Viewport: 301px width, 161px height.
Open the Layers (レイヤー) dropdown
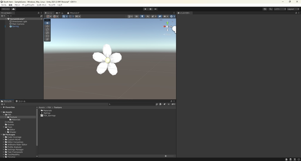point(280,9)
